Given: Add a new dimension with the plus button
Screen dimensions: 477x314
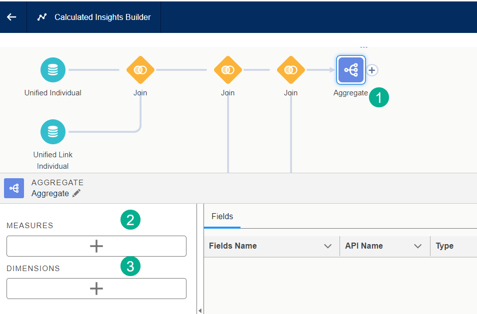Looking at the screenshot, I should point(96,289).
